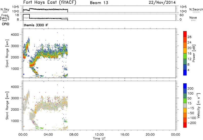Screen dimensions: 203x140
Task: Click '3000' on the velocity panel range axis
Action: tap(15, 98)
